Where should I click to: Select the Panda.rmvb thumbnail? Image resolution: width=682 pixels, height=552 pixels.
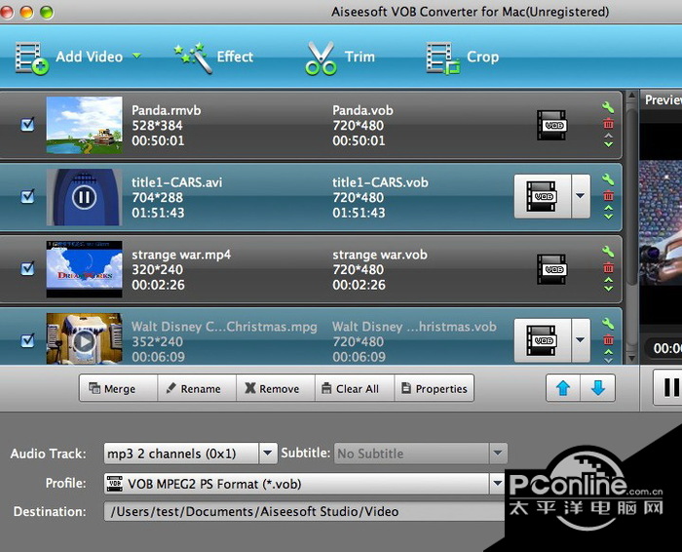[85, 125]
